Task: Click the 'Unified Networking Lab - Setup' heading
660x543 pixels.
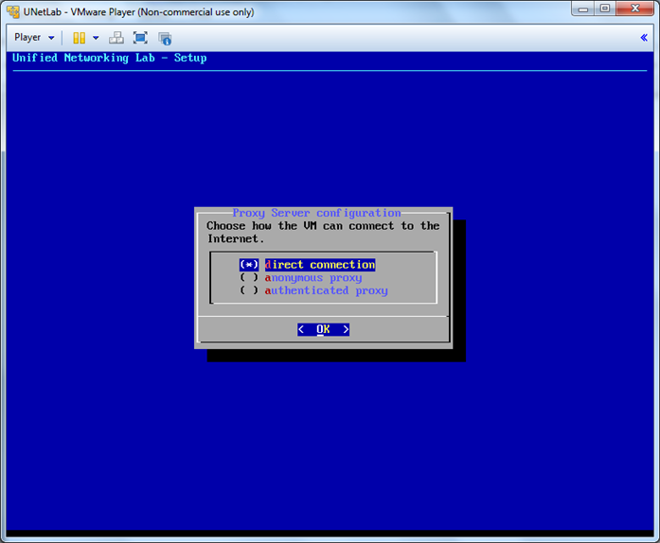Action: [110, 58]
